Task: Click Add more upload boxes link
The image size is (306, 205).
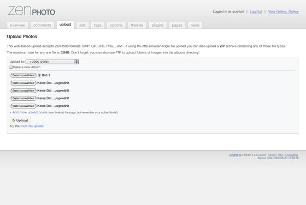Action: pos(28,112)
